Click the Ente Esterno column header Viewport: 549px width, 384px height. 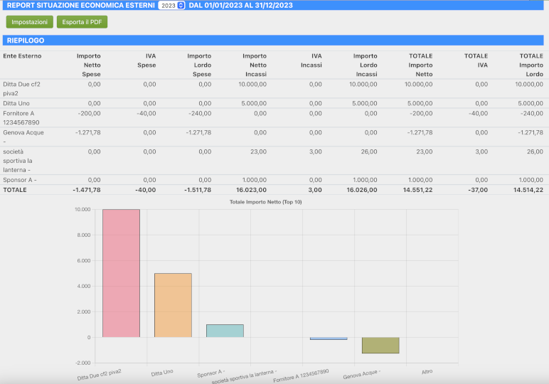point(23,55)
